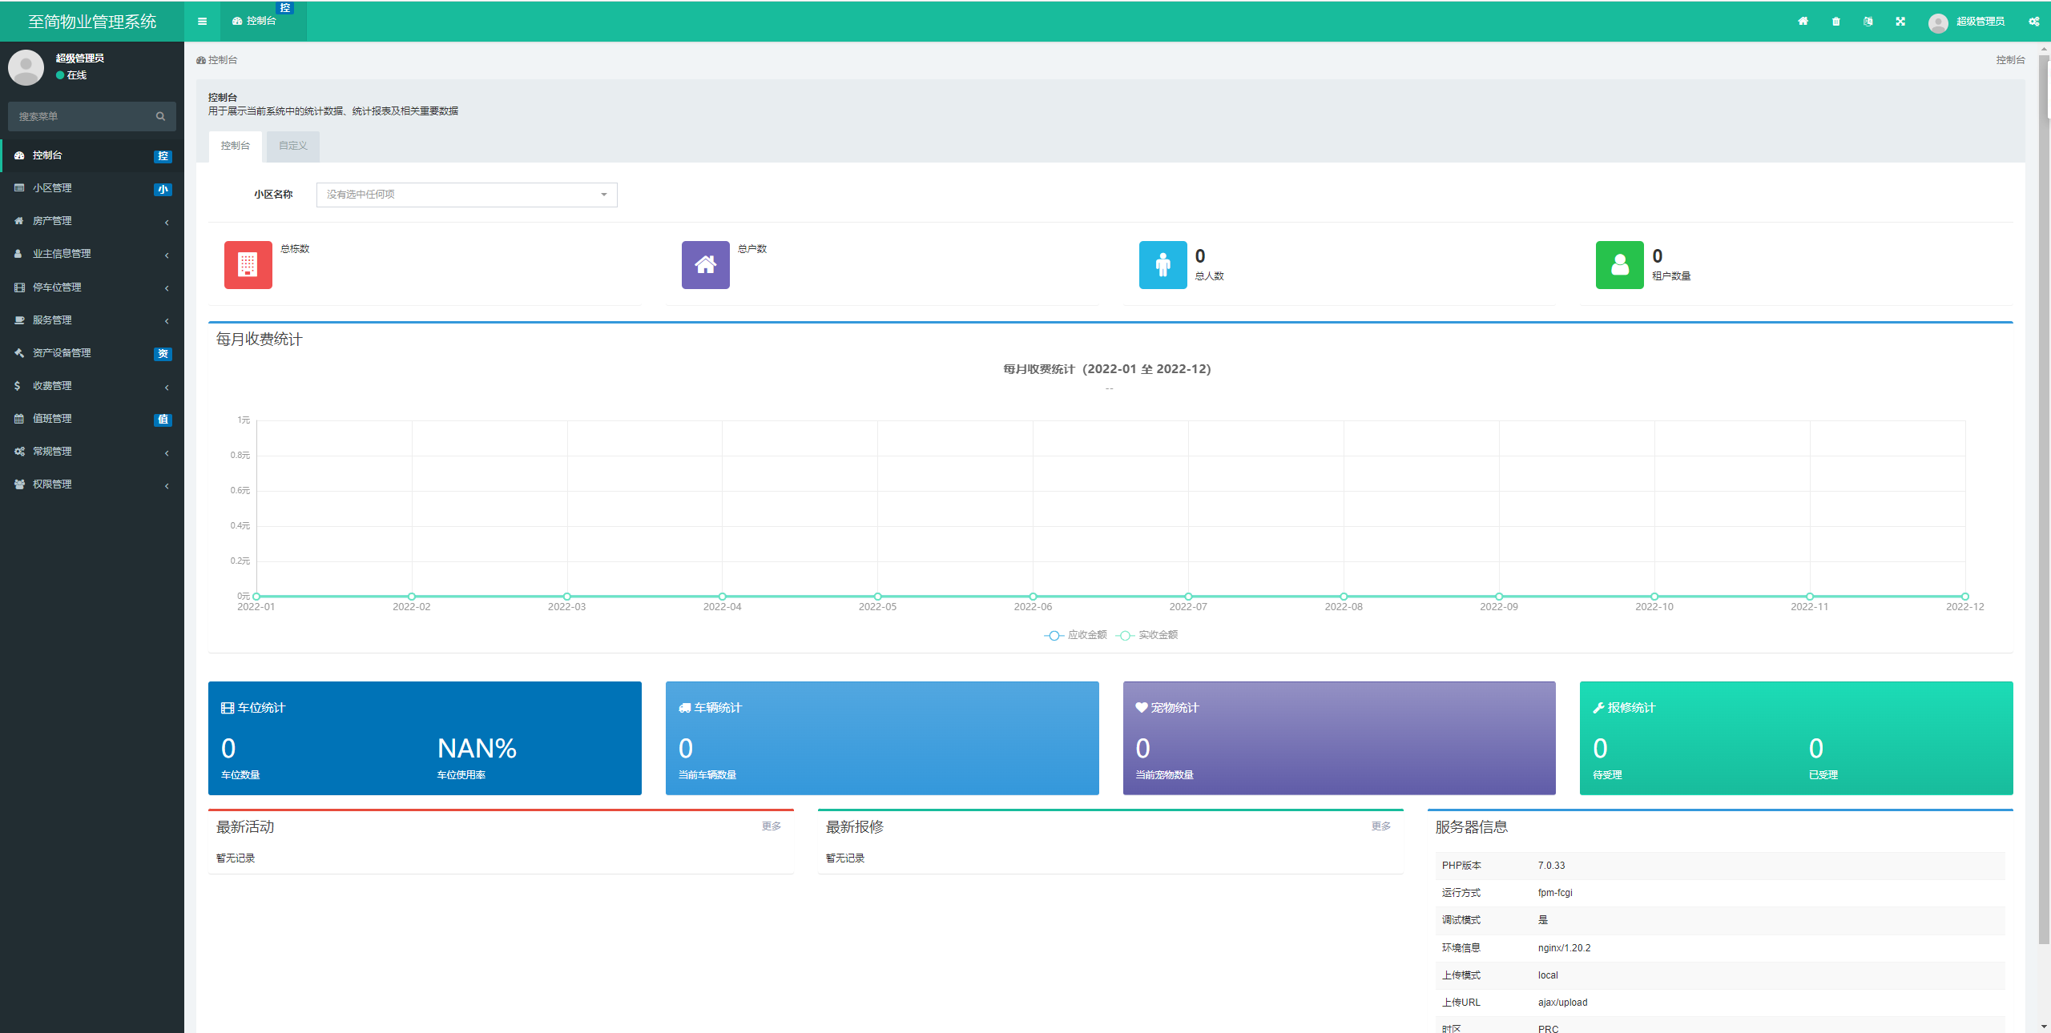This screenshot has width=2051, height=1033.
Task: Click the trash clear-cache icon
Action: 1835,22
